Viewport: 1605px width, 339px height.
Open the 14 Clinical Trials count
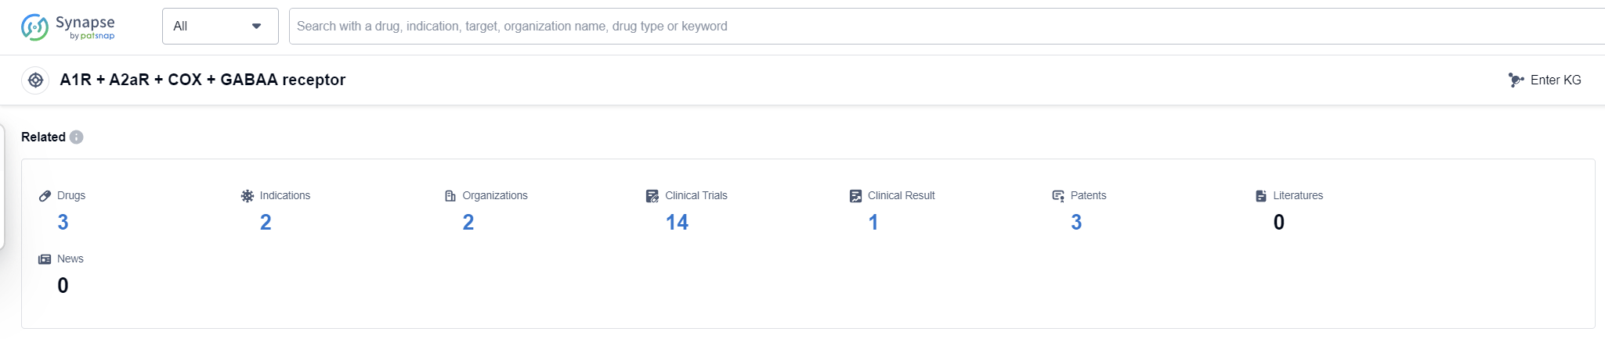[x=677, y=223]
